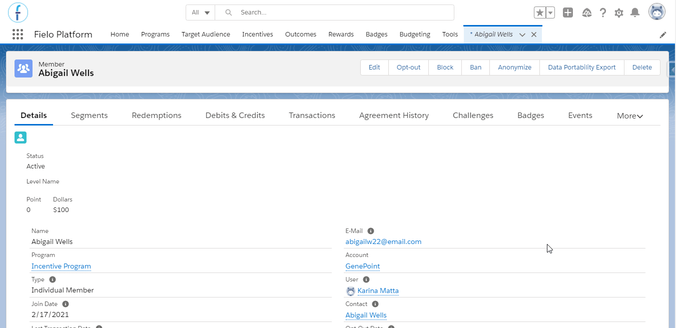Open the Abigail Wells tab chevron menu
Viewport: 676px width, 328px height.
522,34
